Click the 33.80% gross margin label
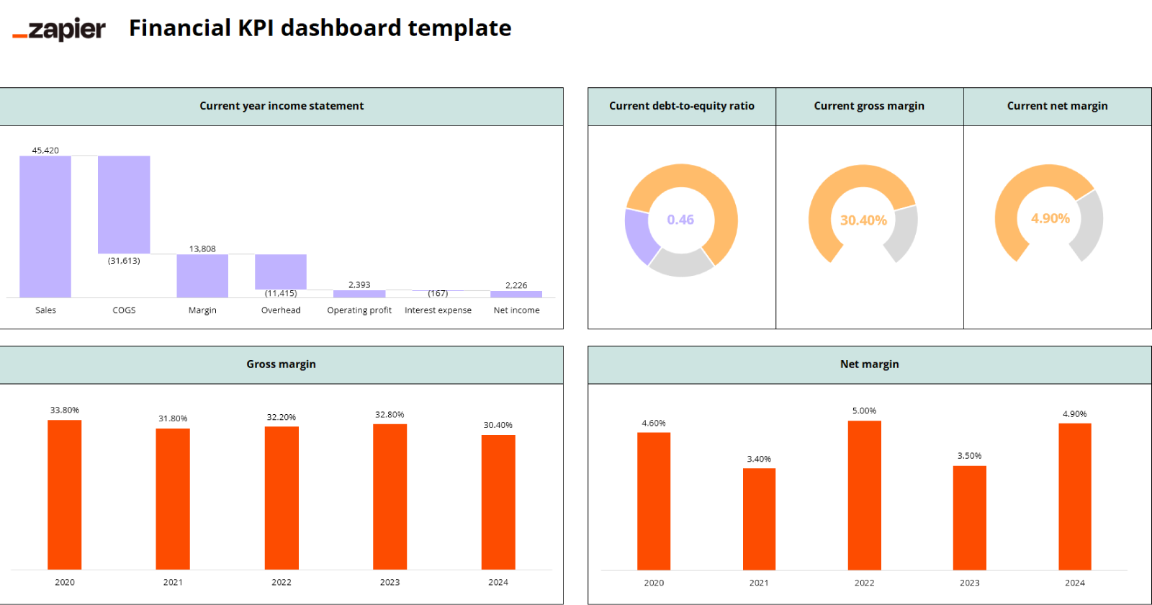The image size is (1152, 605). tap(65, 411)
